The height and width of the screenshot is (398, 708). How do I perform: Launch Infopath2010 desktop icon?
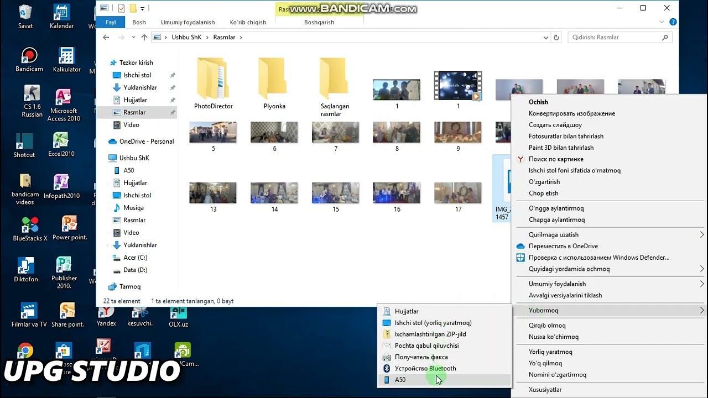click(61, 186)
